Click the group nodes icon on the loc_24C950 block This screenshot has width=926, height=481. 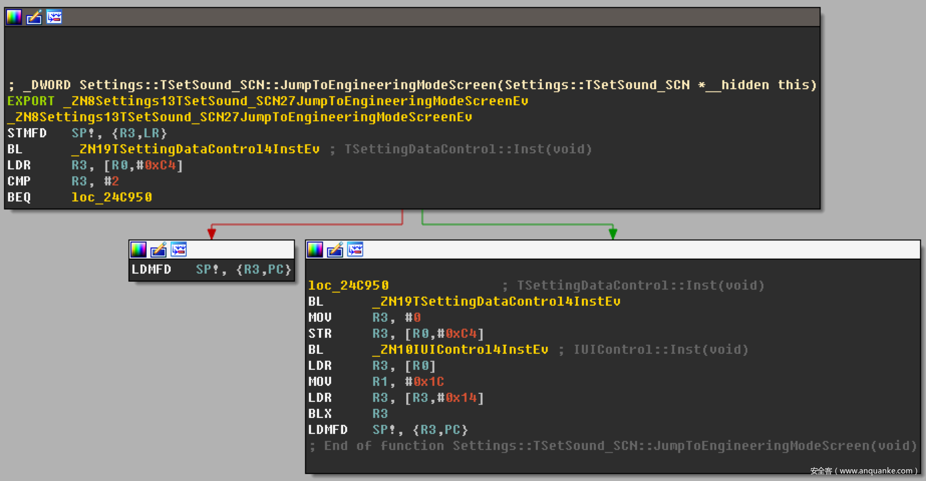pyautogui.click(x=355, y=250)
